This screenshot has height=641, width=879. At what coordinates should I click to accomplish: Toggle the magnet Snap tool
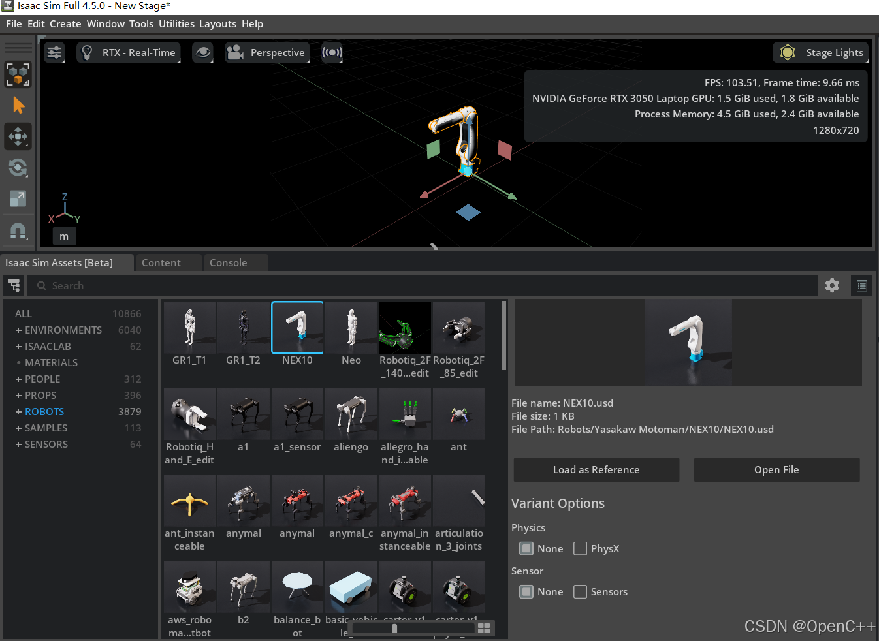tap(18, 230)
